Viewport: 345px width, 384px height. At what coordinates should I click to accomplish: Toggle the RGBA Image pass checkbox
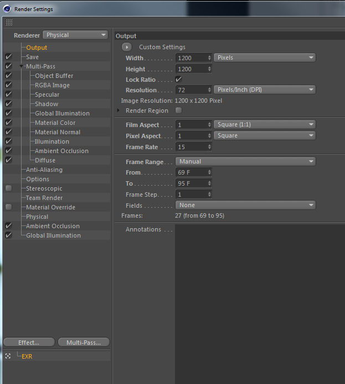(x=8, y=85)
